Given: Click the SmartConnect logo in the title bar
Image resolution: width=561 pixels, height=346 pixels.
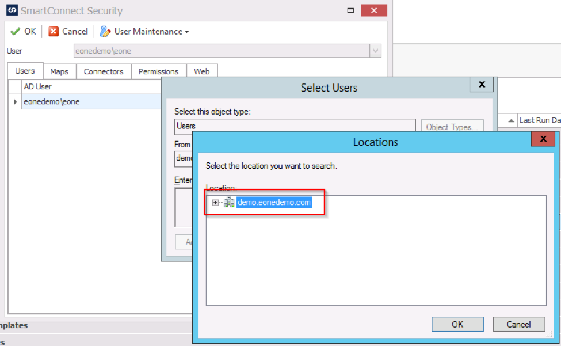Looking at the screenshot, I should pos(12,10).
